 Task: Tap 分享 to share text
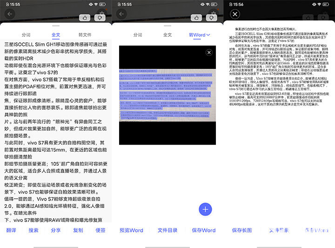click(56, 230)
